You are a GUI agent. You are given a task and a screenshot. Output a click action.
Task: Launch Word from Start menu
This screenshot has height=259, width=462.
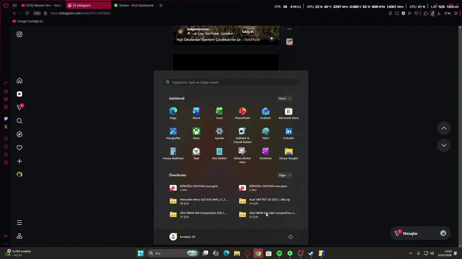196,113
